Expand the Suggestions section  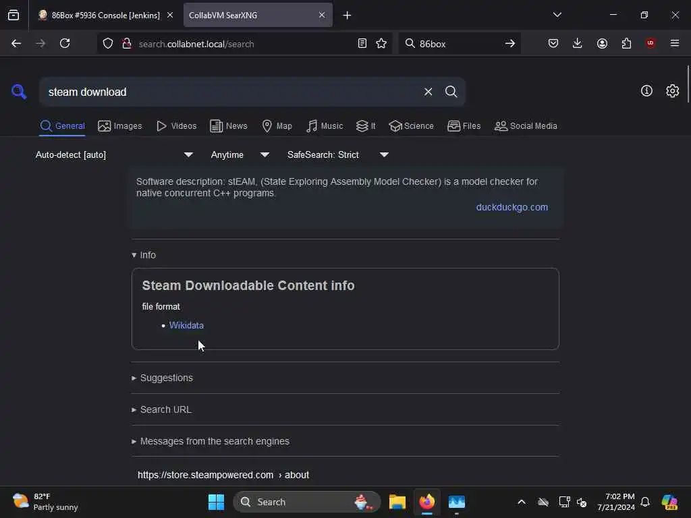pos(162,378)
